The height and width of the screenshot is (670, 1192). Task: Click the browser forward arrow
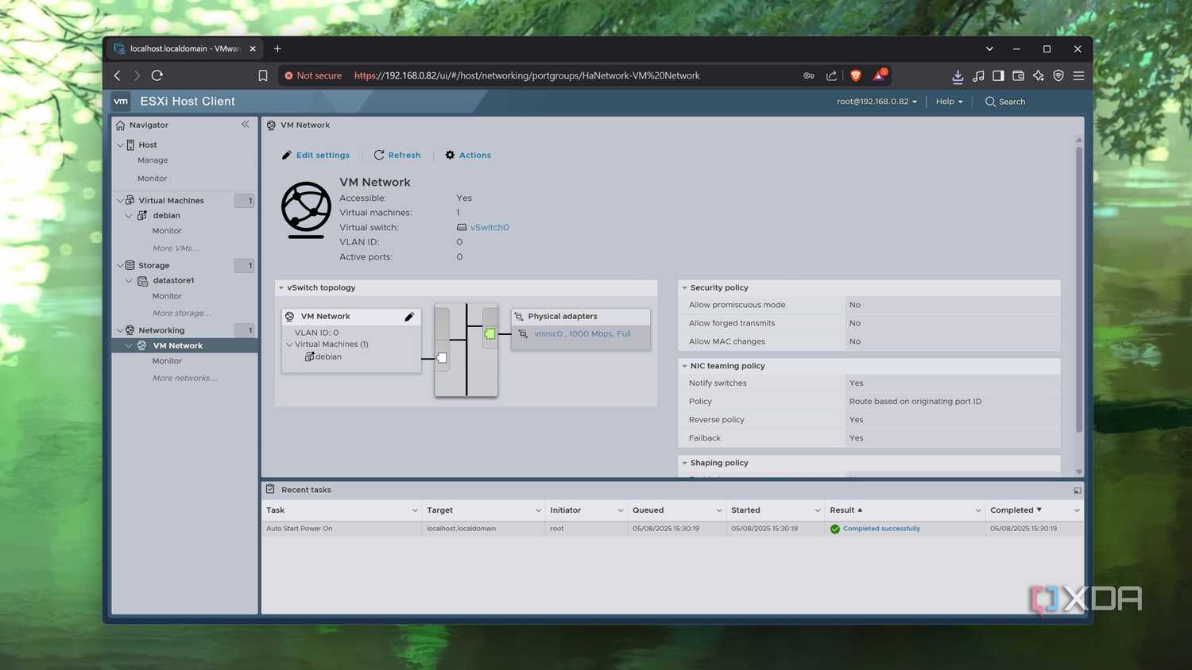click(x=137, y=75)
